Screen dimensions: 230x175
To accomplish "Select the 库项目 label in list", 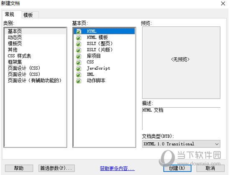I will [94, 56].
